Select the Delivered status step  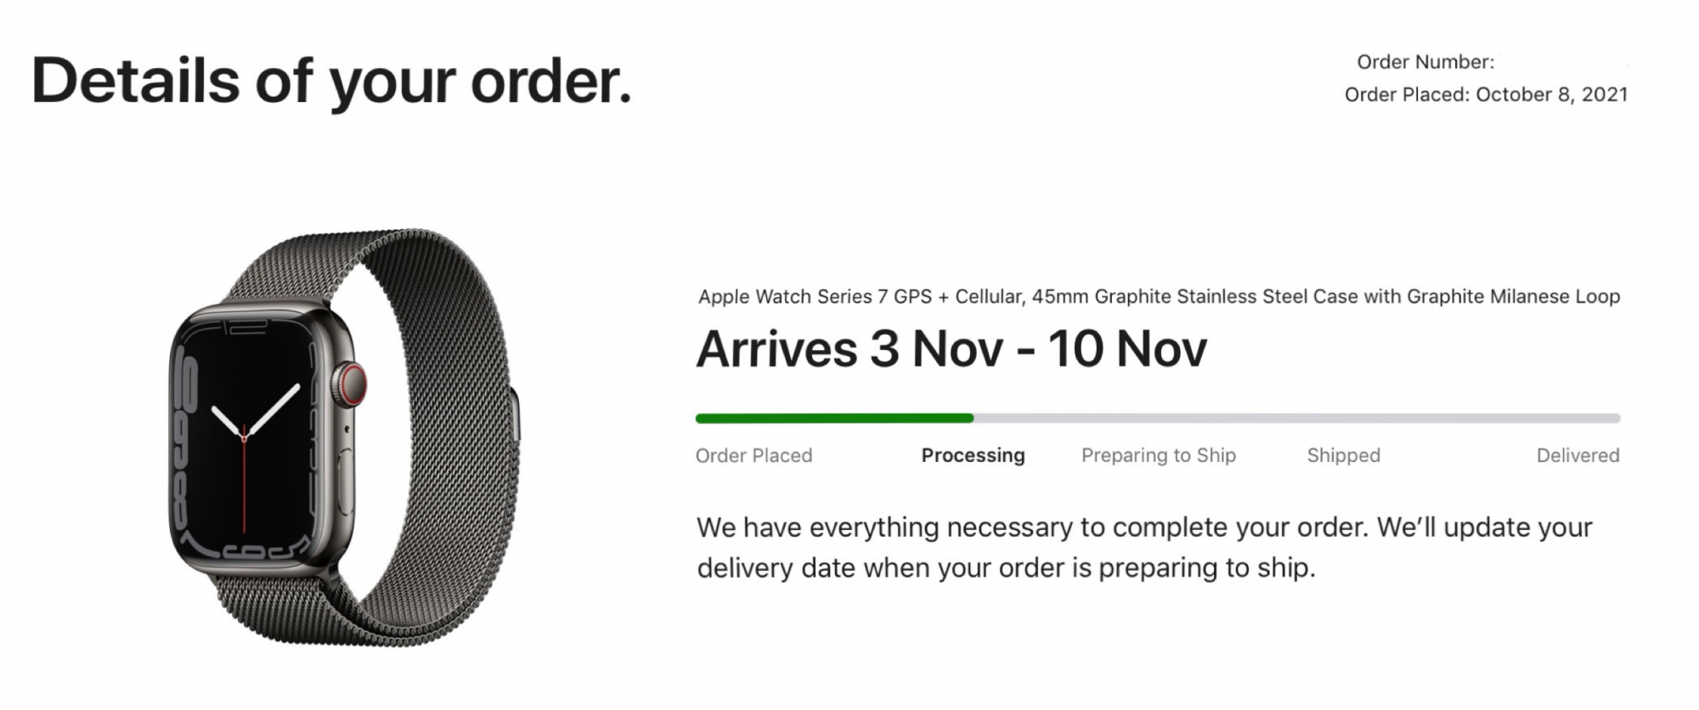[1578, 455]
